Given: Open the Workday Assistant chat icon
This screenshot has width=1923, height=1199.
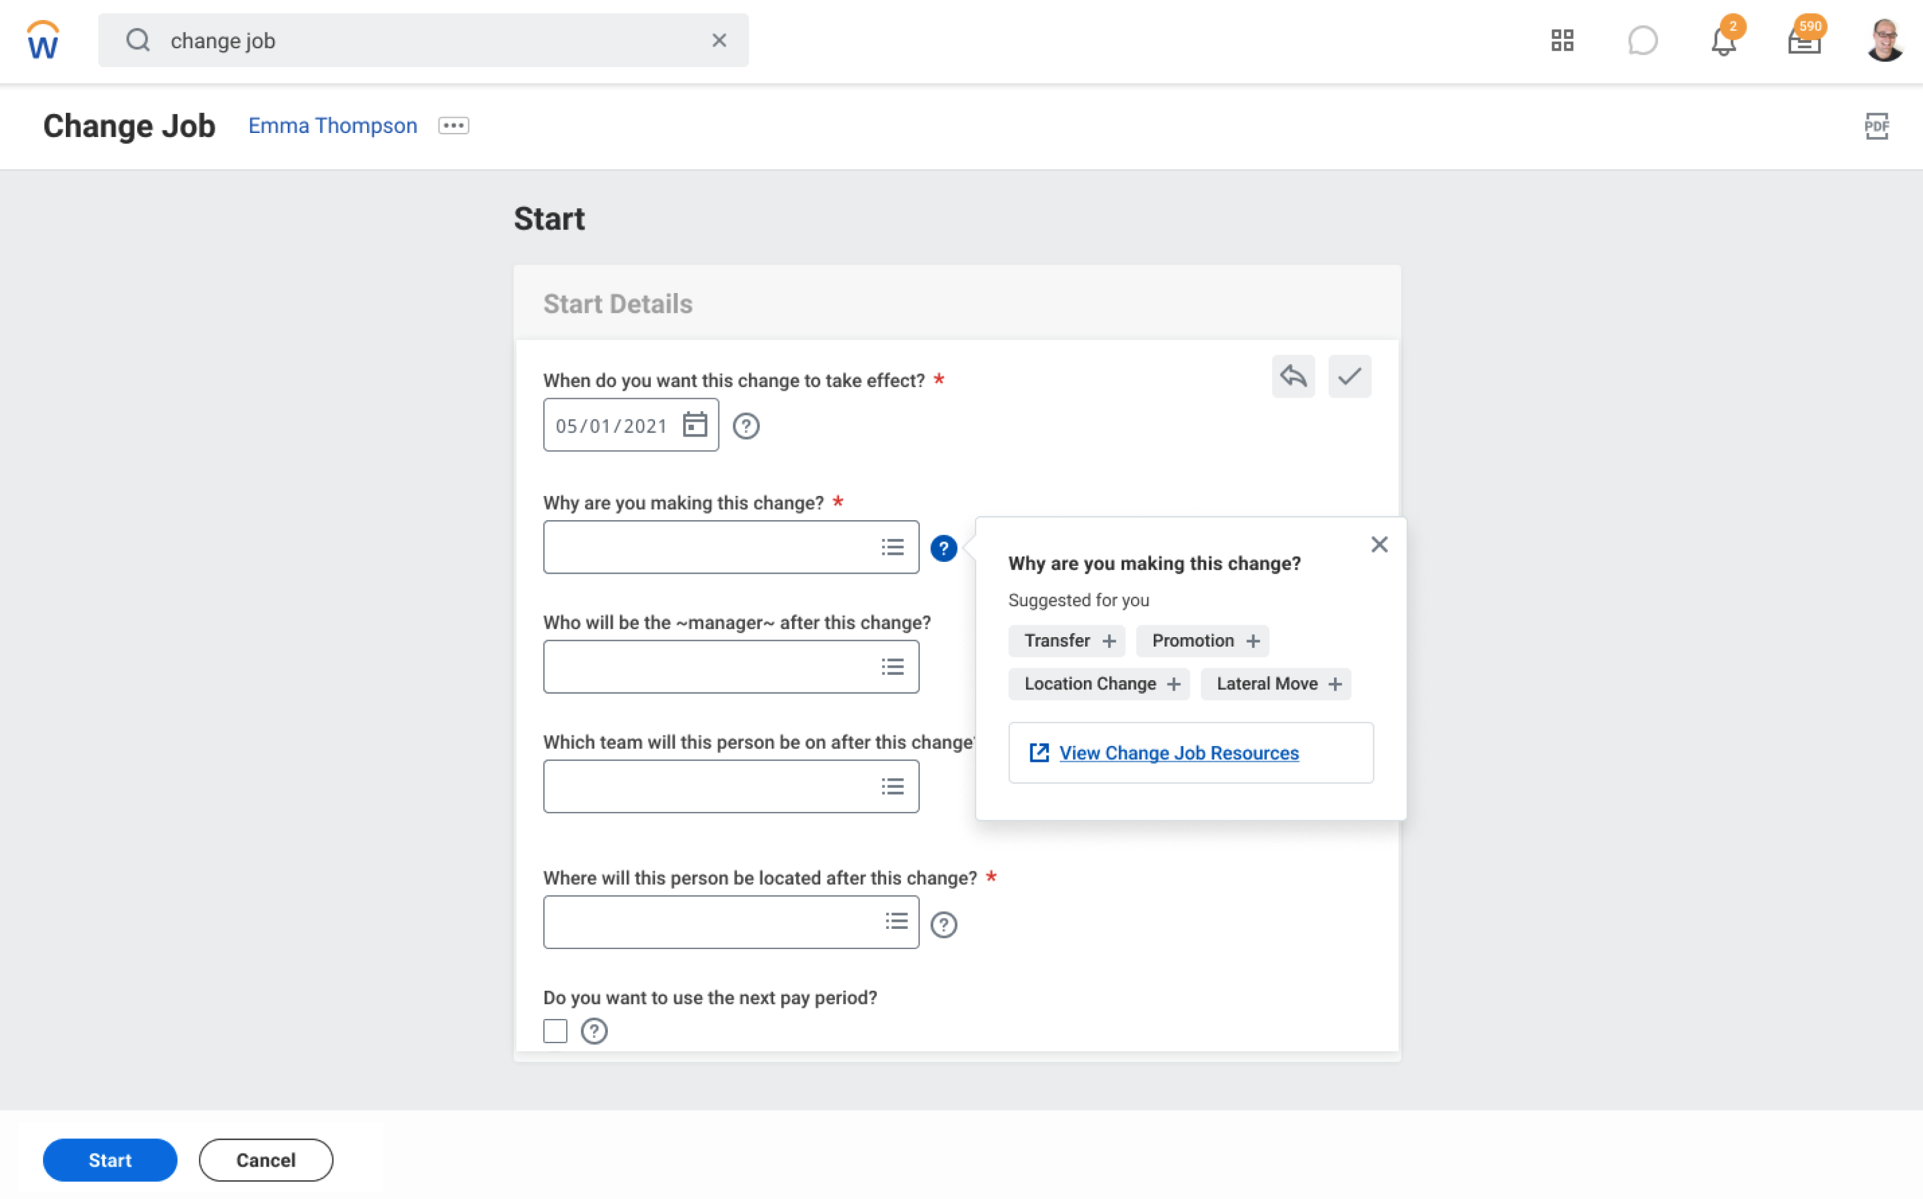Looking at the screenshot, I should (1643, 41).
